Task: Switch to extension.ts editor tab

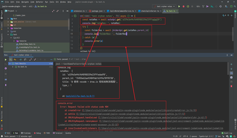Action: (79, 11)
